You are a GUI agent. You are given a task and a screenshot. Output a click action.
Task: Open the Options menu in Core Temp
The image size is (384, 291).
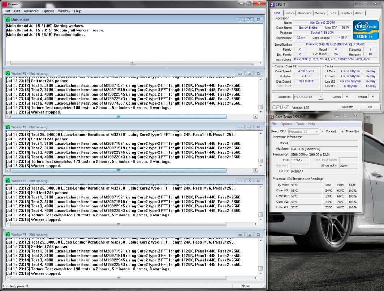(286, 124)
